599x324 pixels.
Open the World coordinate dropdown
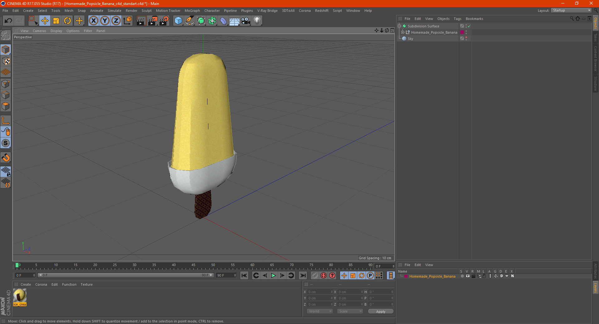pos(320,311)
